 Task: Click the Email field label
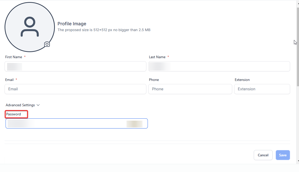[x=9, y=80]
